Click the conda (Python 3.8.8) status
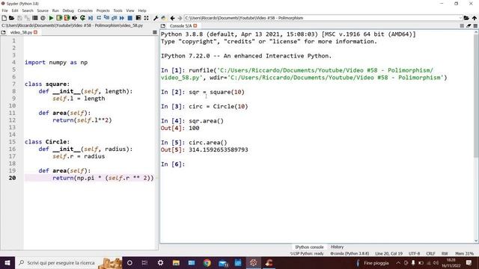The width and height of the screenshot is (479, 269). (x=350, y=254)
